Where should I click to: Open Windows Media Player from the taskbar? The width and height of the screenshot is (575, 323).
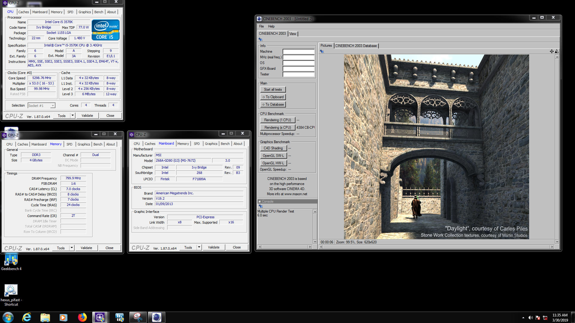point(63,317)
